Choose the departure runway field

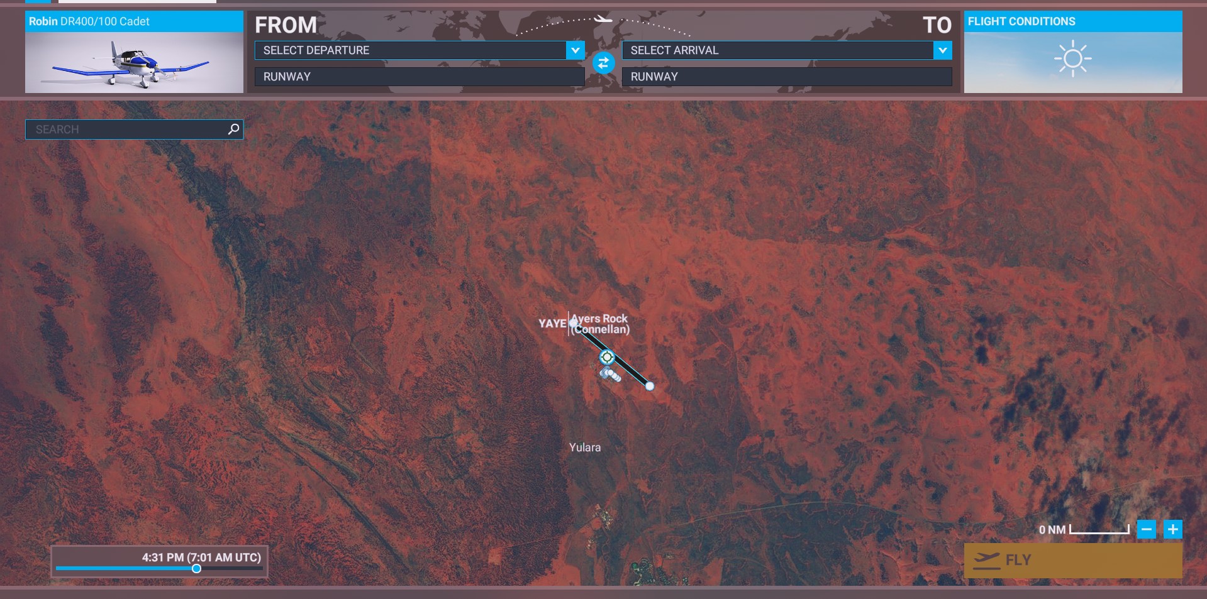click(420, 77)
